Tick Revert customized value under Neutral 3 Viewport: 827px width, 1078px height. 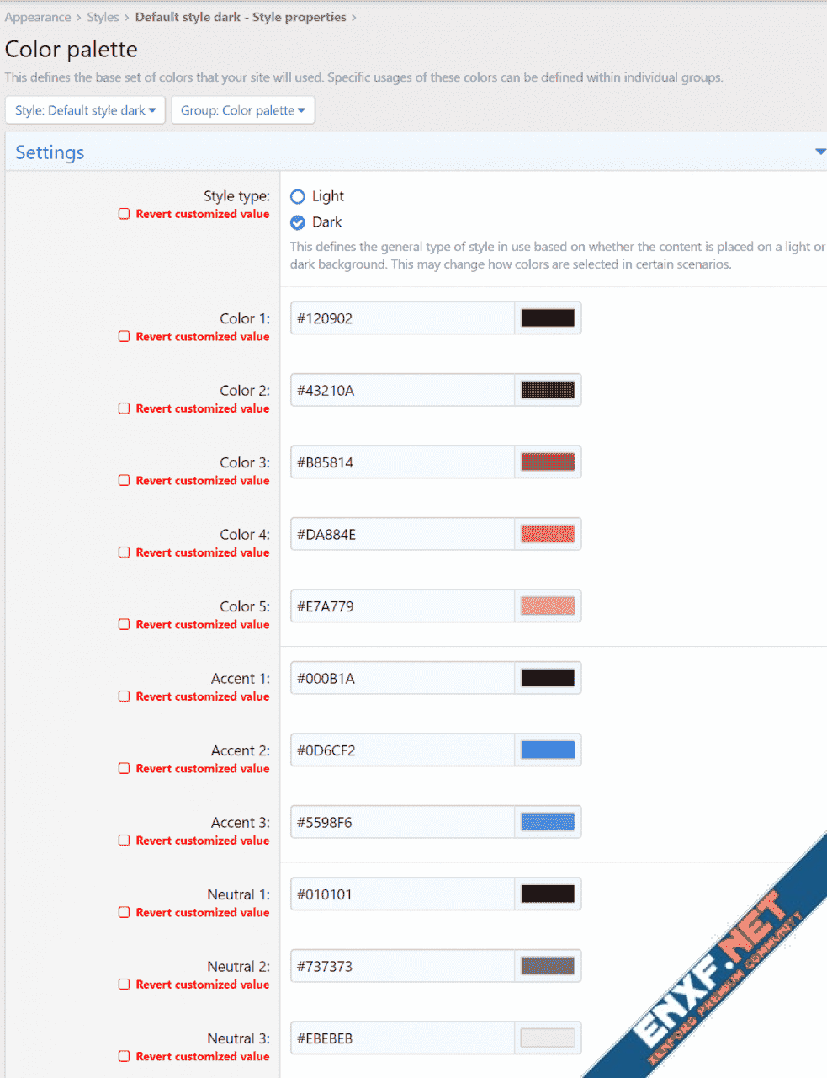click(125, 1057)
